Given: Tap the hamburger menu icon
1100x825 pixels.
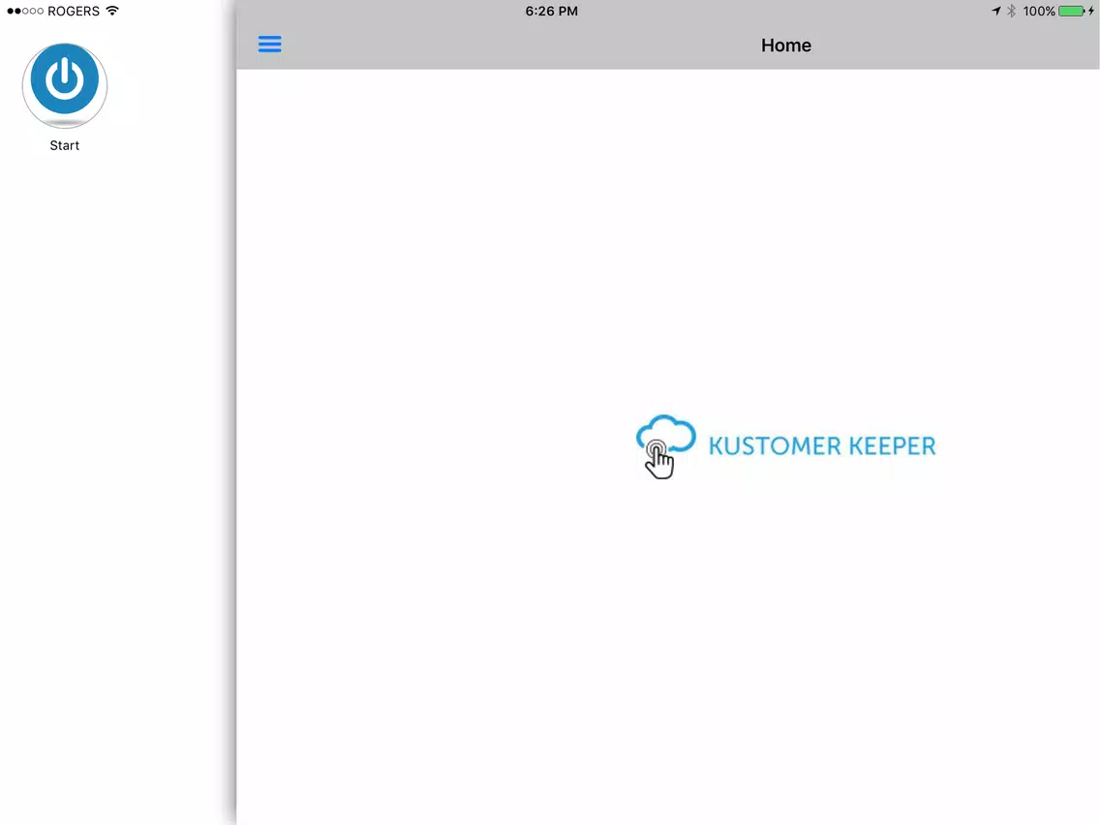Looking at the screenshot, I should pyautogui.click(x=270, y=45).
